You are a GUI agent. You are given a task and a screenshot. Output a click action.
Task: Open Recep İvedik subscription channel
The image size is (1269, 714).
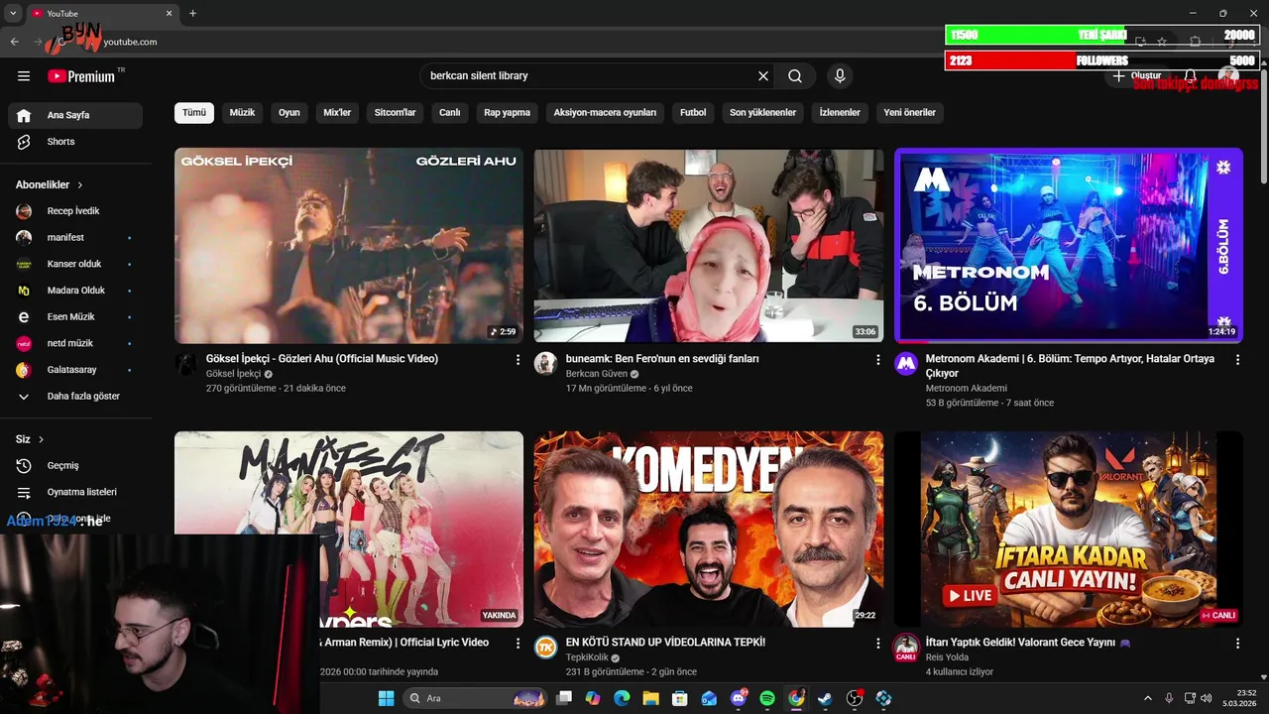point(75,211)
